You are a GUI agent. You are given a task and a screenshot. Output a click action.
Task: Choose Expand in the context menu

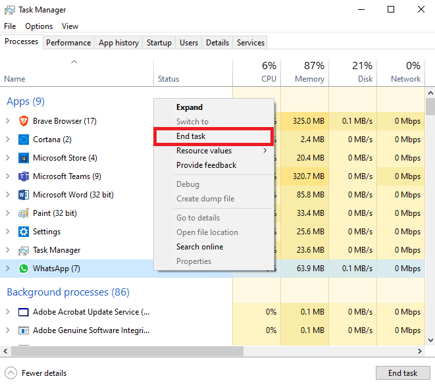click(214, 107)
